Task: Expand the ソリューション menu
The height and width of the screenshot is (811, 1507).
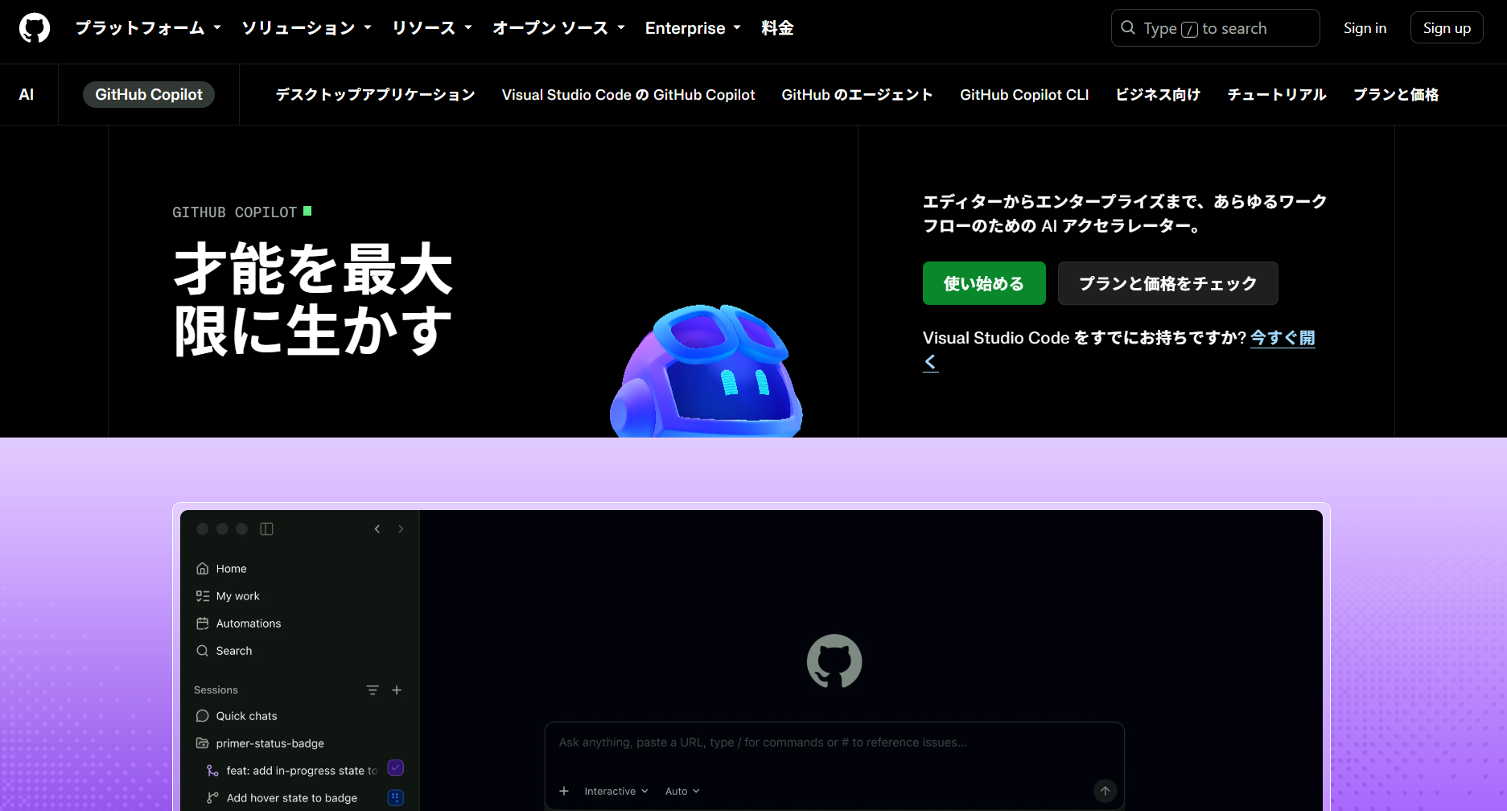Action: click(x=307, y=28)
